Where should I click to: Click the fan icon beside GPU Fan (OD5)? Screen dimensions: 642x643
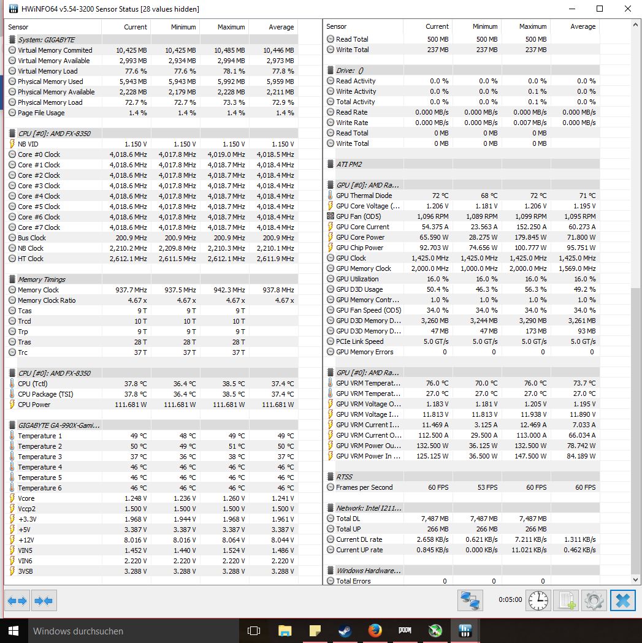pos(331,216)
